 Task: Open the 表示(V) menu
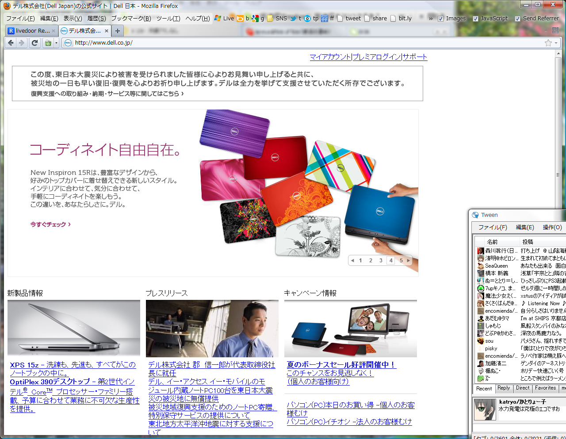point(73,19)
